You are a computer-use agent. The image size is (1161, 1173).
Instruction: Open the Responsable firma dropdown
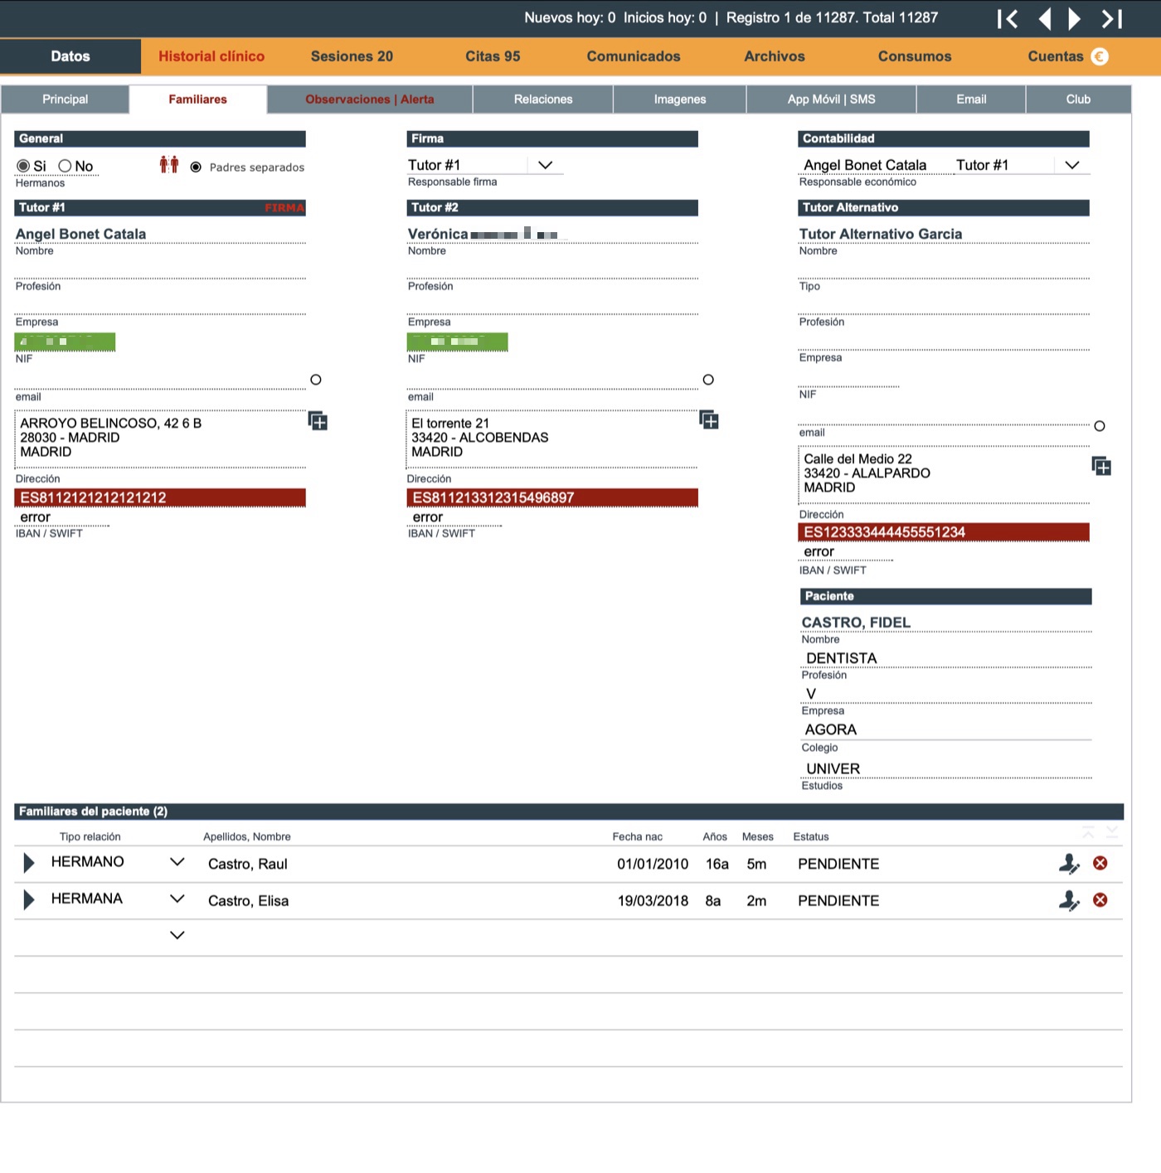pyautogui.click(x=545, y=165)
